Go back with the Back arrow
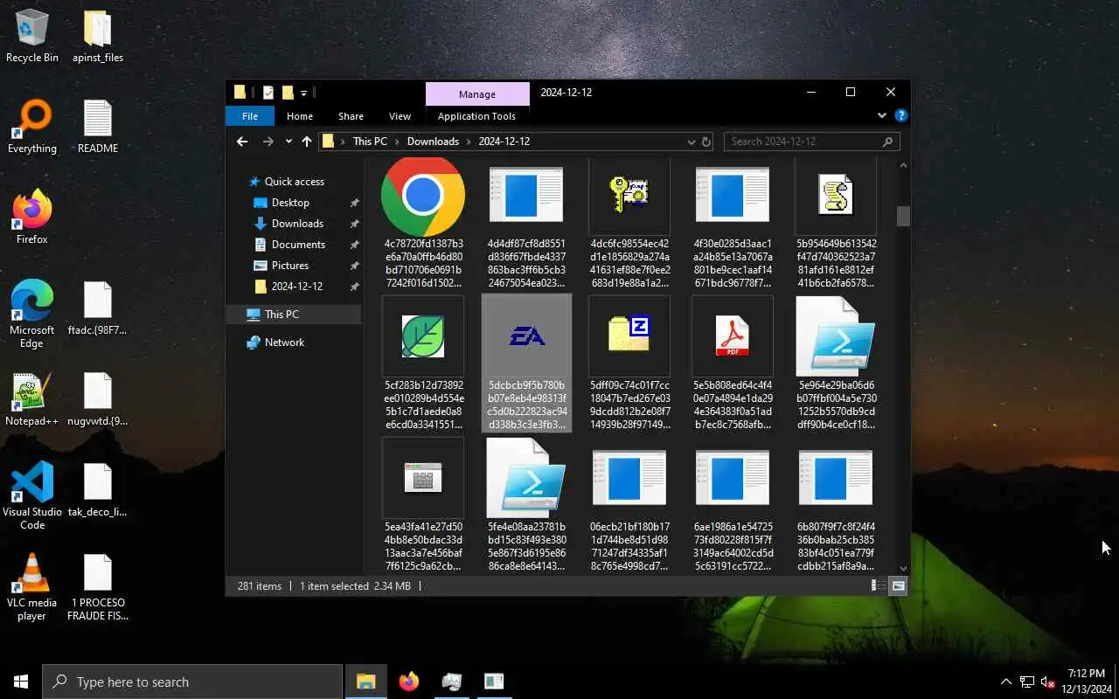1119x699 pixels. click(242, 142)
